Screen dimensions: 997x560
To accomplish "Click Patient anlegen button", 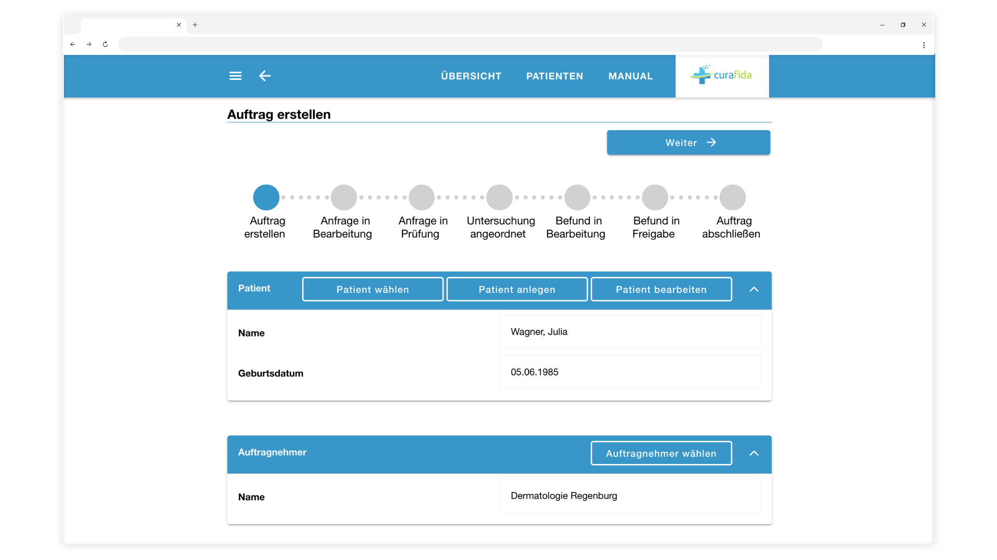I will [517, 289].
